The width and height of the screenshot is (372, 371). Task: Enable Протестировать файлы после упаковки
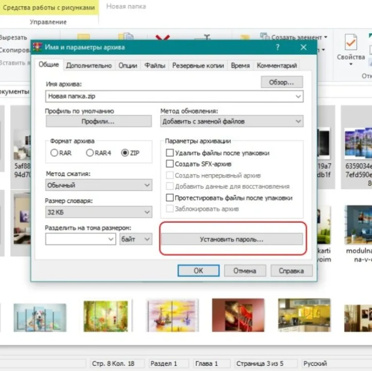coord(170,198)
